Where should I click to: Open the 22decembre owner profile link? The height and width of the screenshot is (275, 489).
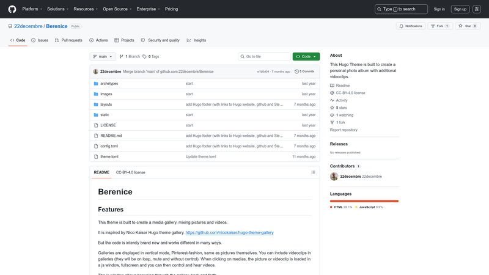[28, 26]
